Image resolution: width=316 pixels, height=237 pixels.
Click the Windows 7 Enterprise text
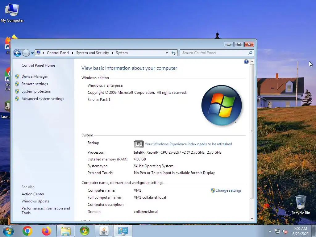[x=105, y=85]
